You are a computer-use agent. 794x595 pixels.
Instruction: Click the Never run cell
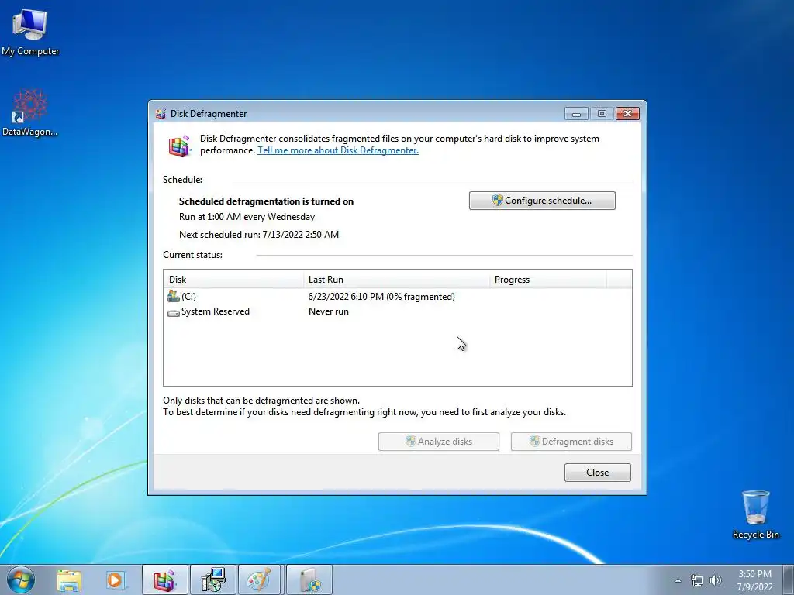pyautogui.click(x=329, y=311)
